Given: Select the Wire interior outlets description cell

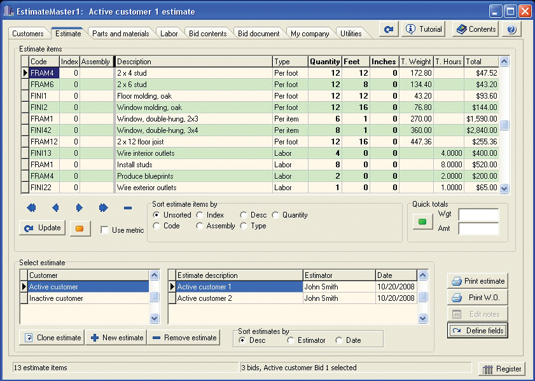Looking at the screenshot, I should (x=194, y=153).
